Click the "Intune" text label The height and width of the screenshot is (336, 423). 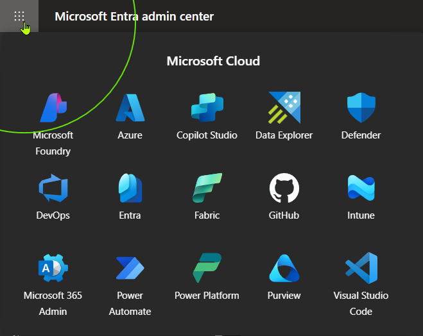point(361,215)
